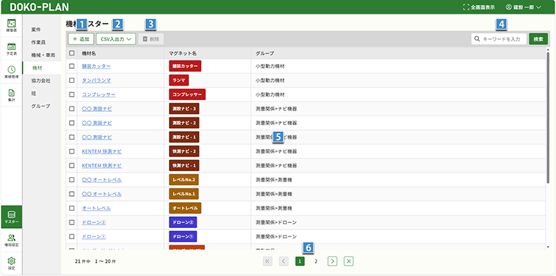Open the 舗装カッター equipment link
This screenshot has height=276, width=556.
[96, 66]
